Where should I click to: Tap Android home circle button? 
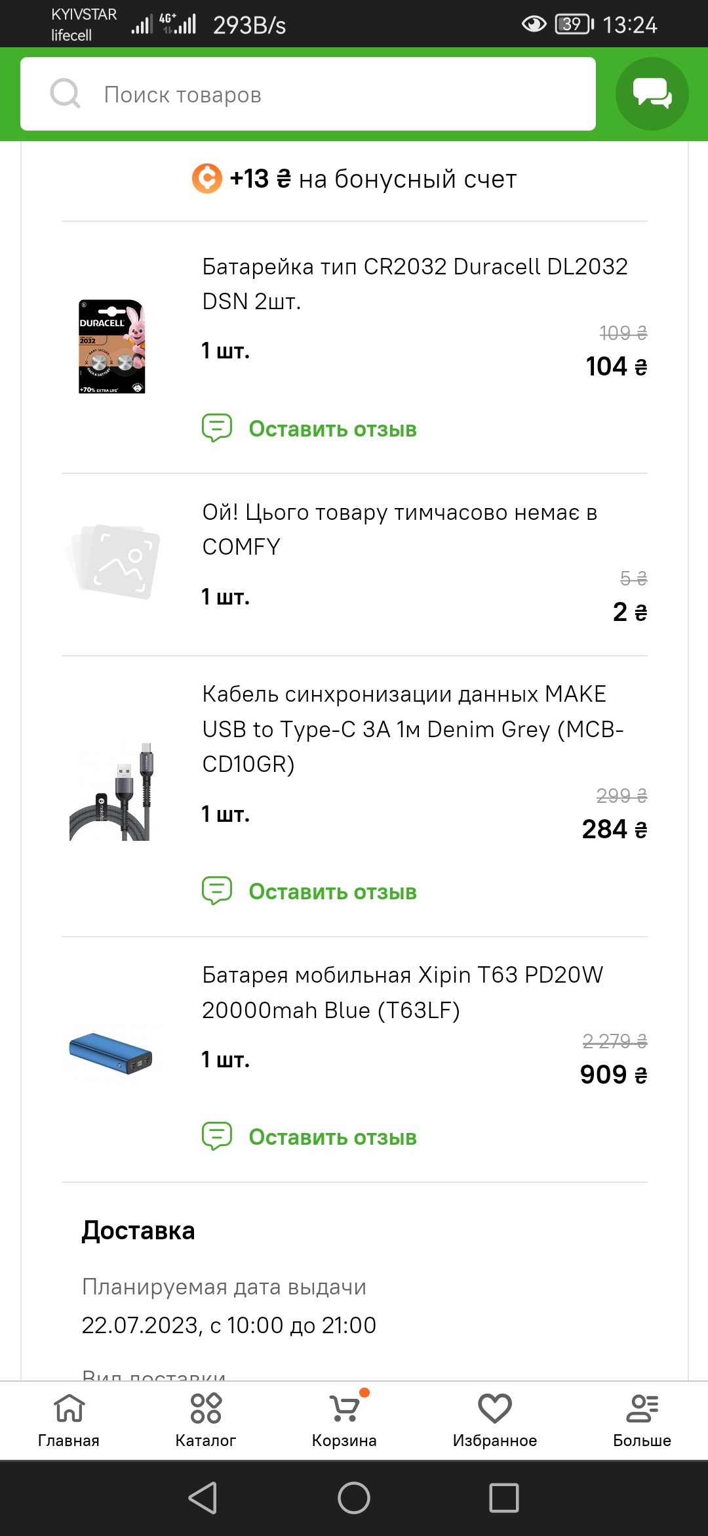354,1498
